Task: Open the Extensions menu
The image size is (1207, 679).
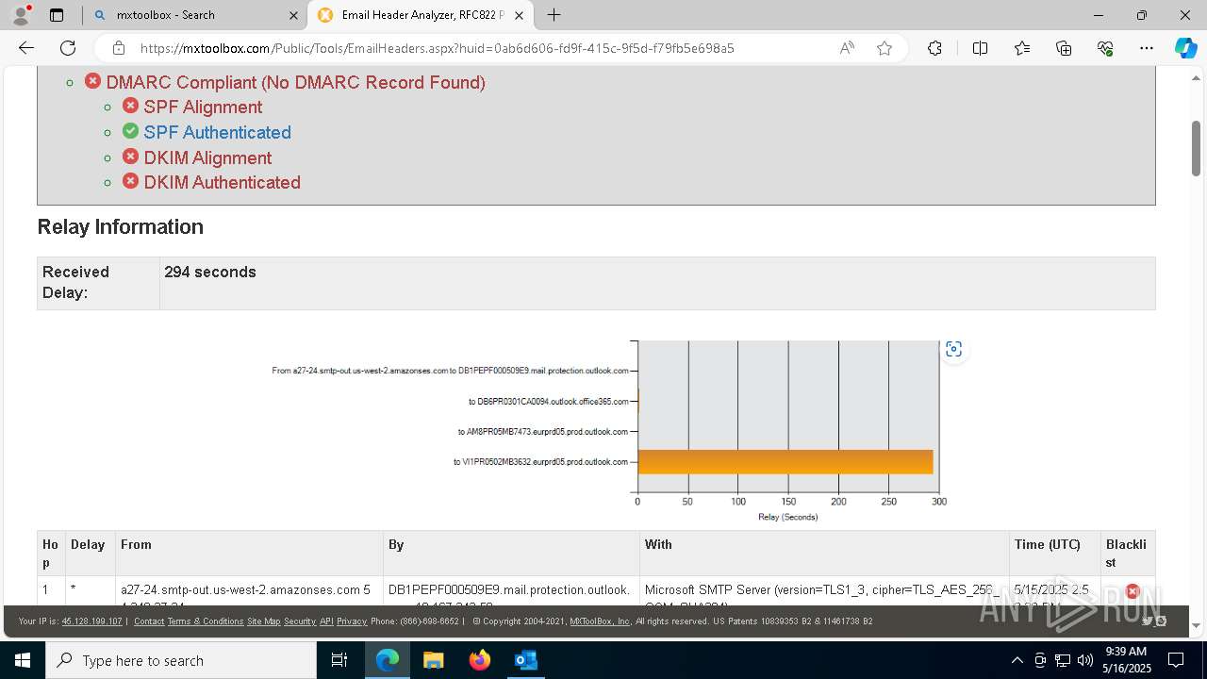Action: 934,48
